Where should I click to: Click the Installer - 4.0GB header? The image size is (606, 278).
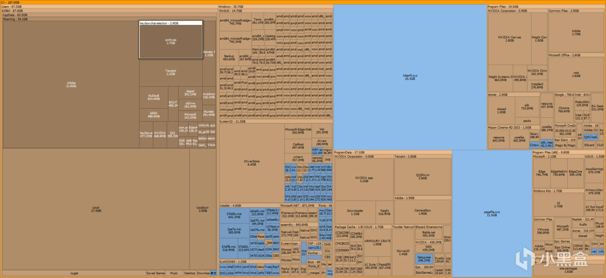click(249, 206)
